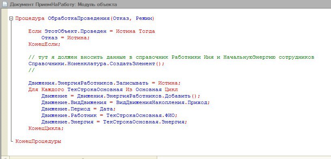Image resolution: width=331 pixels, height=159 pixels.
Task: Click the 'КонецЦикла;' line
Action: (46, 129)
